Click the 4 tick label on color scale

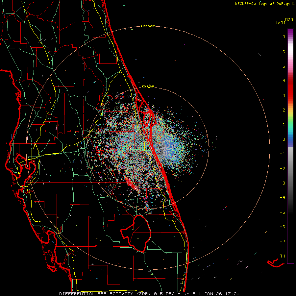pyautogui.click(x=284, y=81)
